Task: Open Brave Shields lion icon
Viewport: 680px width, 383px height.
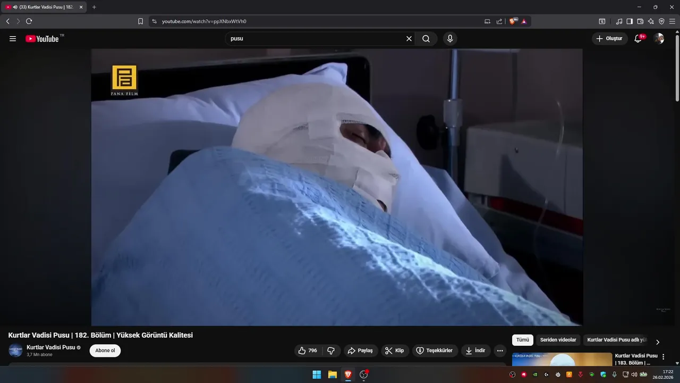Action: 513,21
